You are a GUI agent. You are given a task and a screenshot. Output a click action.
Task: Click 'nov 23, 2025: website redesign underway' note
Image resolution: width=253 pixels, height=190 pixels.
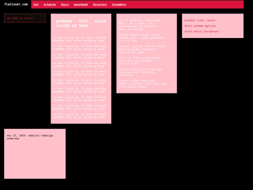point(30,137)
